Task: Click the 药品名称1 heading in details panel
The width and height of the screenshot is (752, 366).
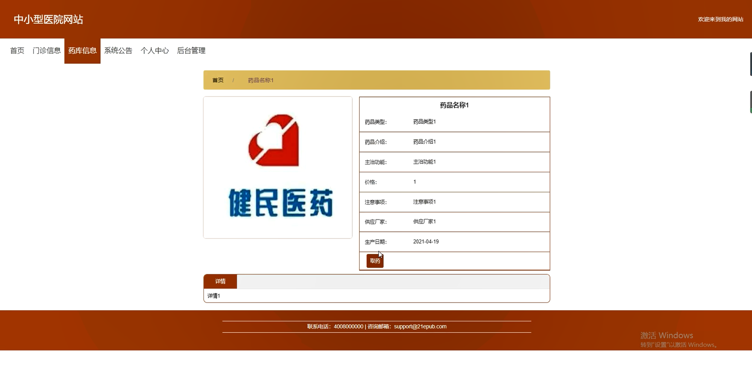Action: (454, 105)
